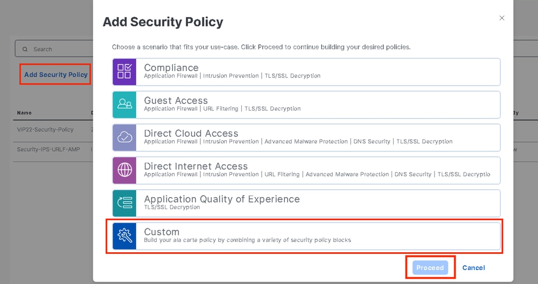The image size is (538, 284).
Task: Click the Application Quality of Experience icon
Action: [x=124, y=203]
